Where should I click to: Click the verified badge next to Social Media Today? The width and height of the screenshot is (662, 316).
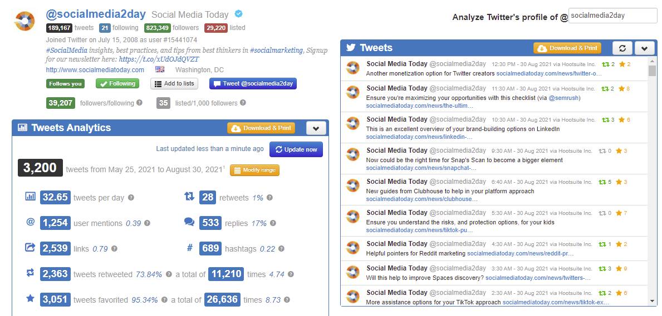239,14
